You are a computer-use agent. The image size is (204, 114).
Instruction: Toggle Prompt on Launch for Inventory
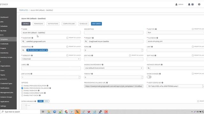[x=67, y=38]
